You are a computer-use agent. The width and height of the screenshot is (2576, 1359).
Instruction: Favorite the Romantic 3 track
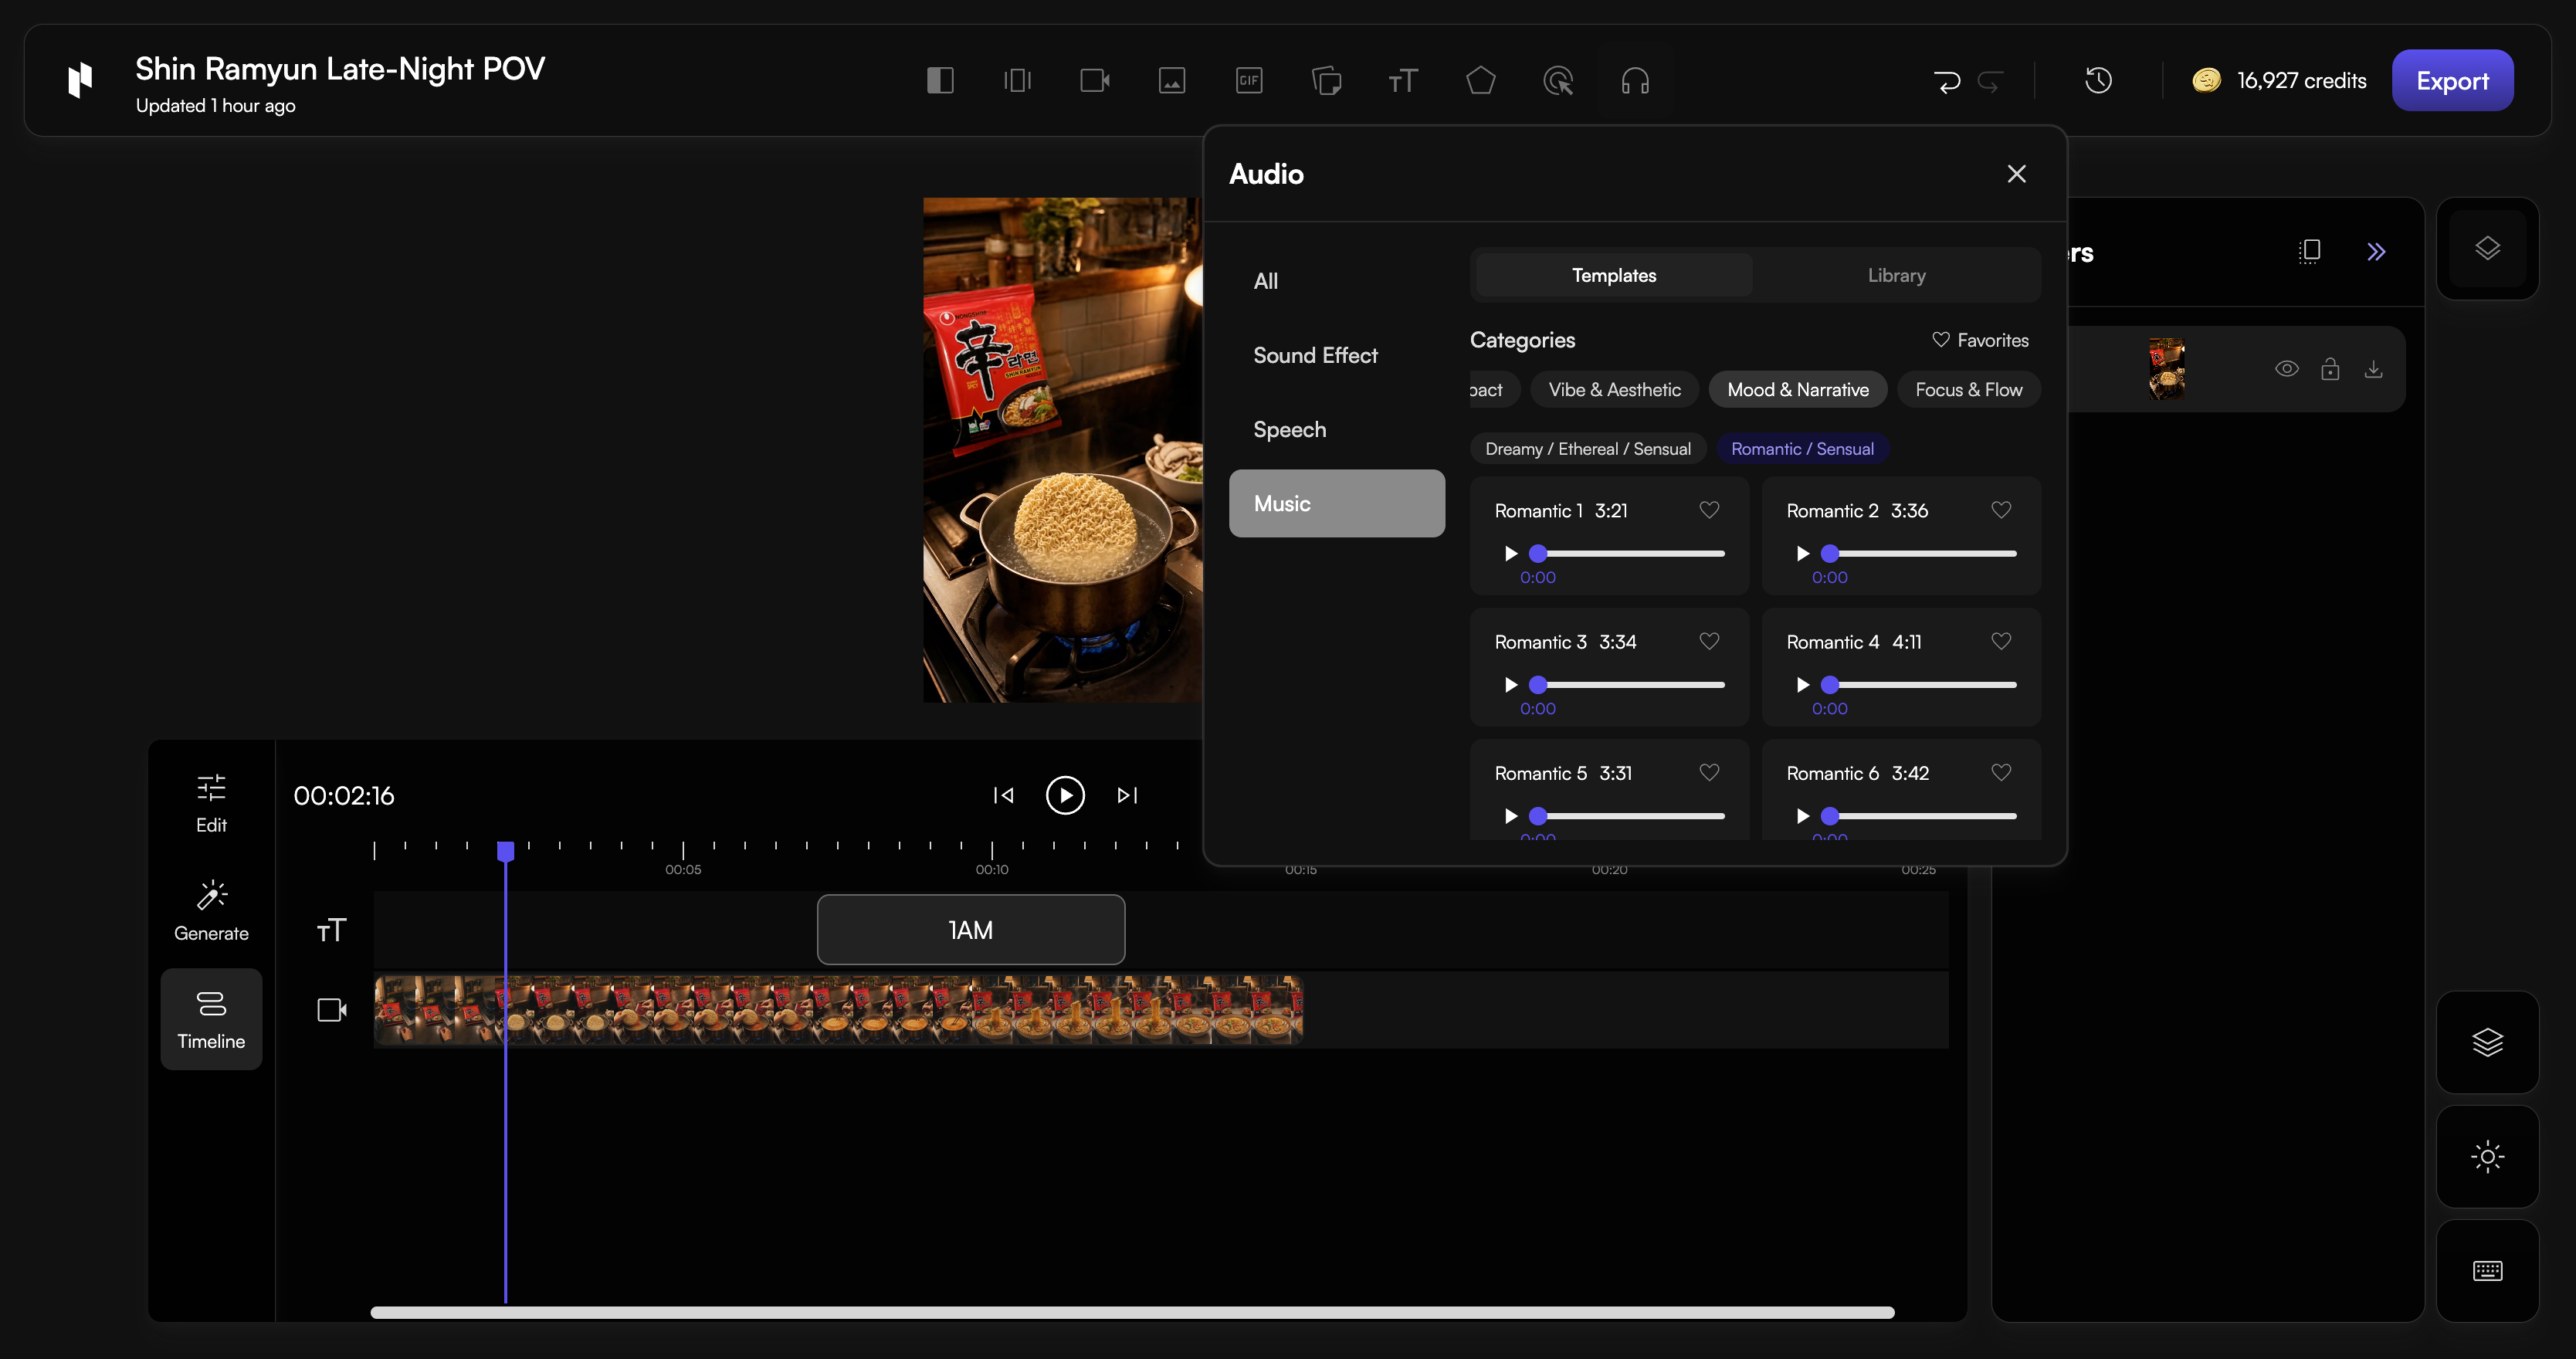pyautogui.click(x=1709, y=641)
